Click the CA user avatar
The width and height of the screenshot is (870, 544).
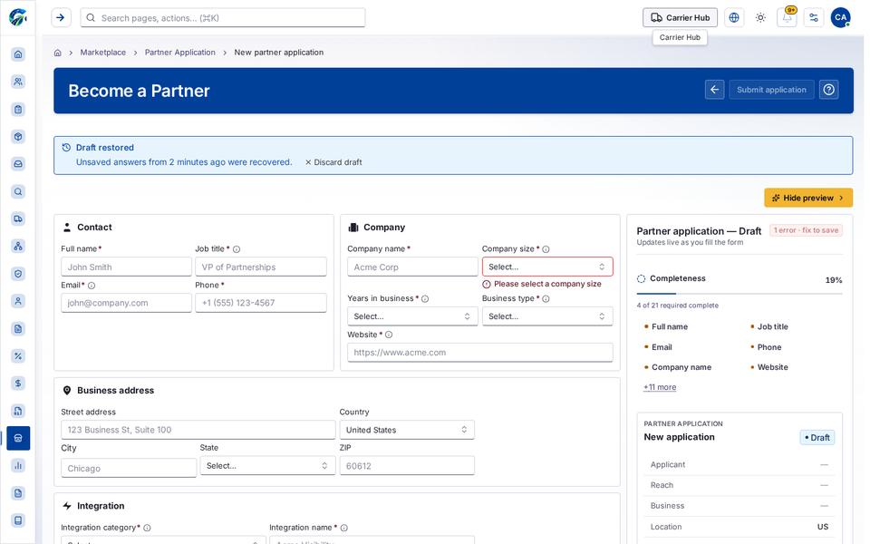841,18
